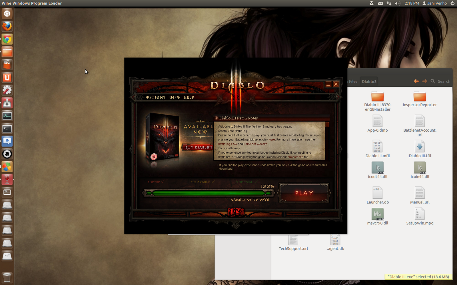Open the BattleTag FAQ link
Screen dimensions: 457x285
point(227,144)
